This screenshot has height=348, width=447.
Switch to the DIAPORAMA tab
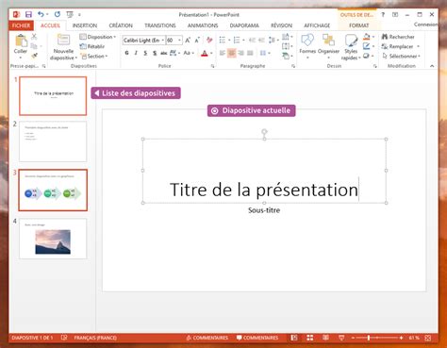coord(244,25)
